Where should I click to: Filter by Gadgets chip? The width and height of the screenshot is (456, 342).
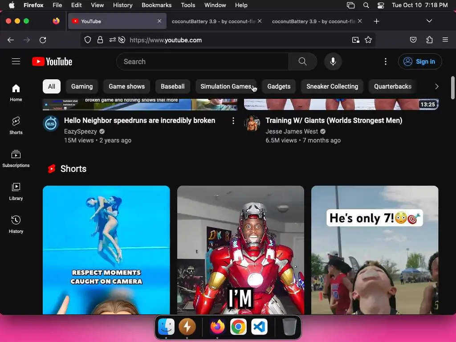tap(279, 86)
